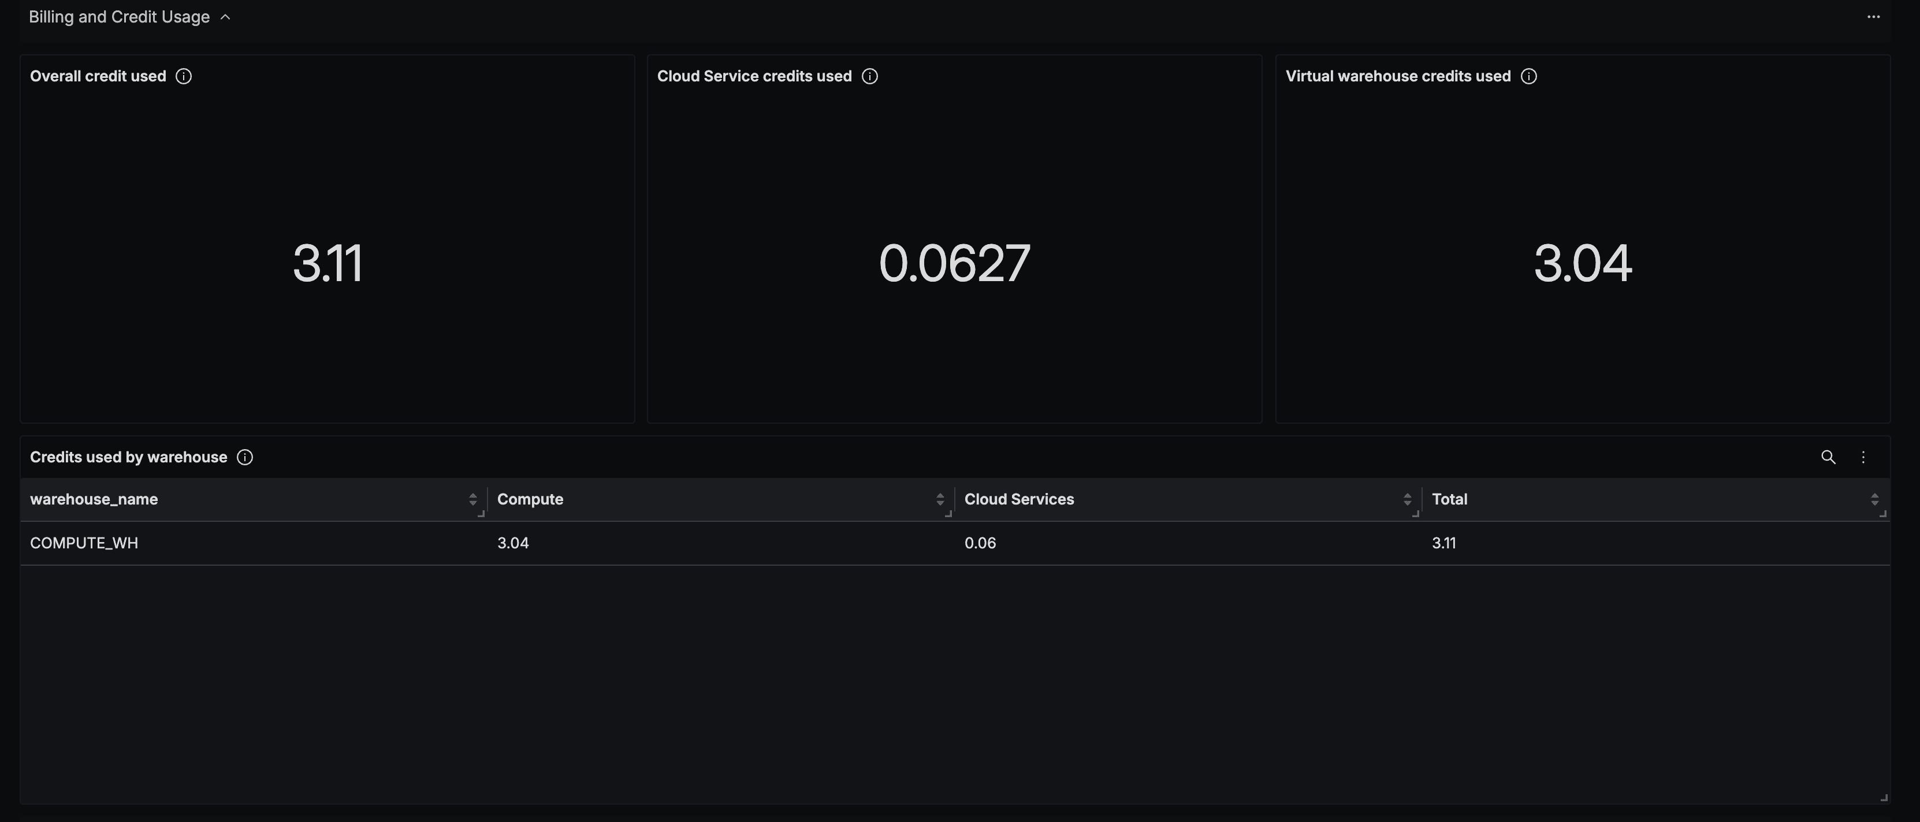
Task: Click the Cloud Services column header
Action: [x=1019, y=499]
